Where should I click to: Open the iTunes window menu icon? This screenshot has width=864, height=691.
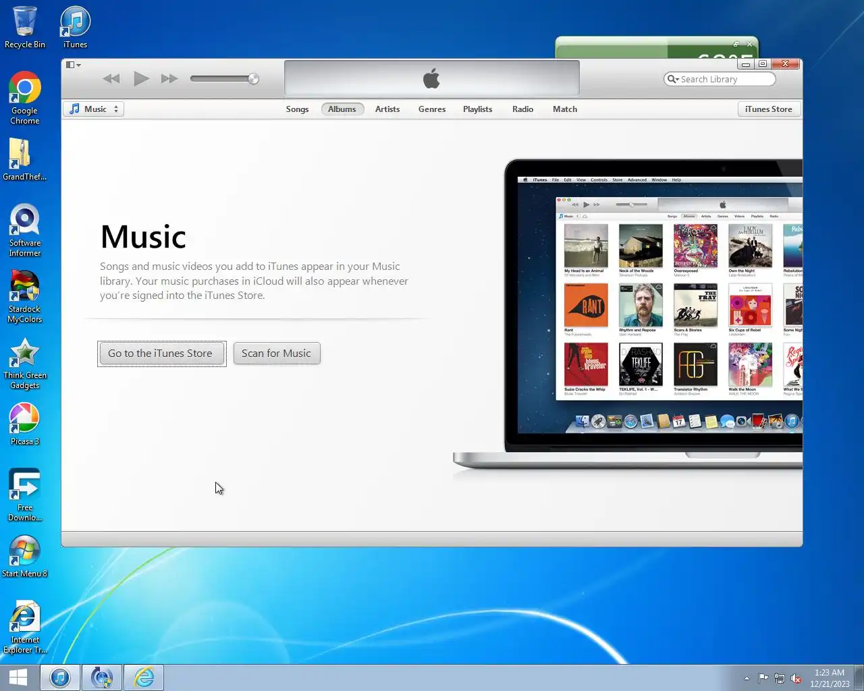click(73, 65)
